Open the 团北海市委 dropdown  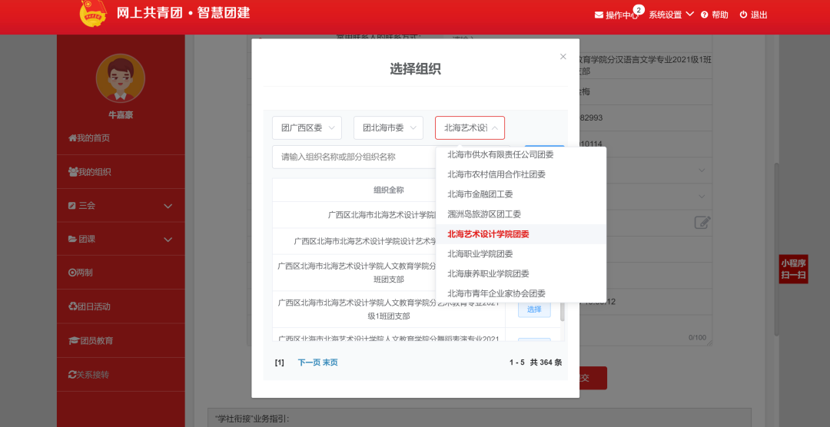(388, 127)
